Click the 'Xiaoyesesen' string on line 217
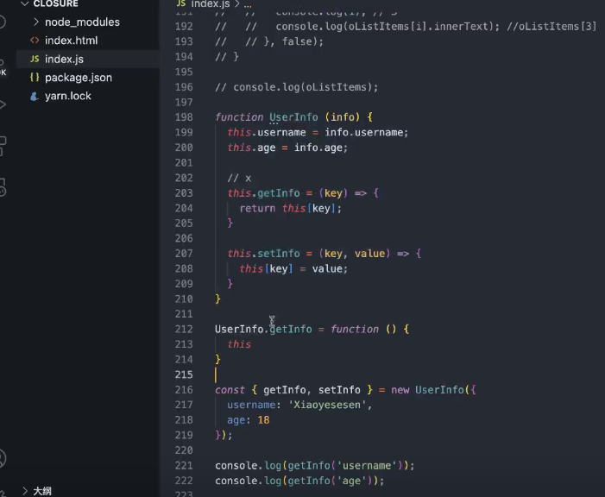605x497 pixels. click(327, 405)
